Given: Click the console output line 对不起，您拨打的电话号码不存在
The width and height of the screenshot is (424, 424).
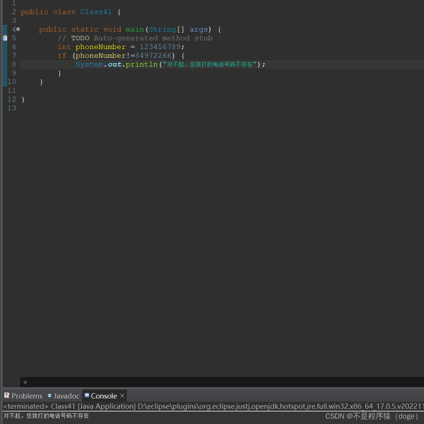Looking at the screenshot, I should 46,416.
